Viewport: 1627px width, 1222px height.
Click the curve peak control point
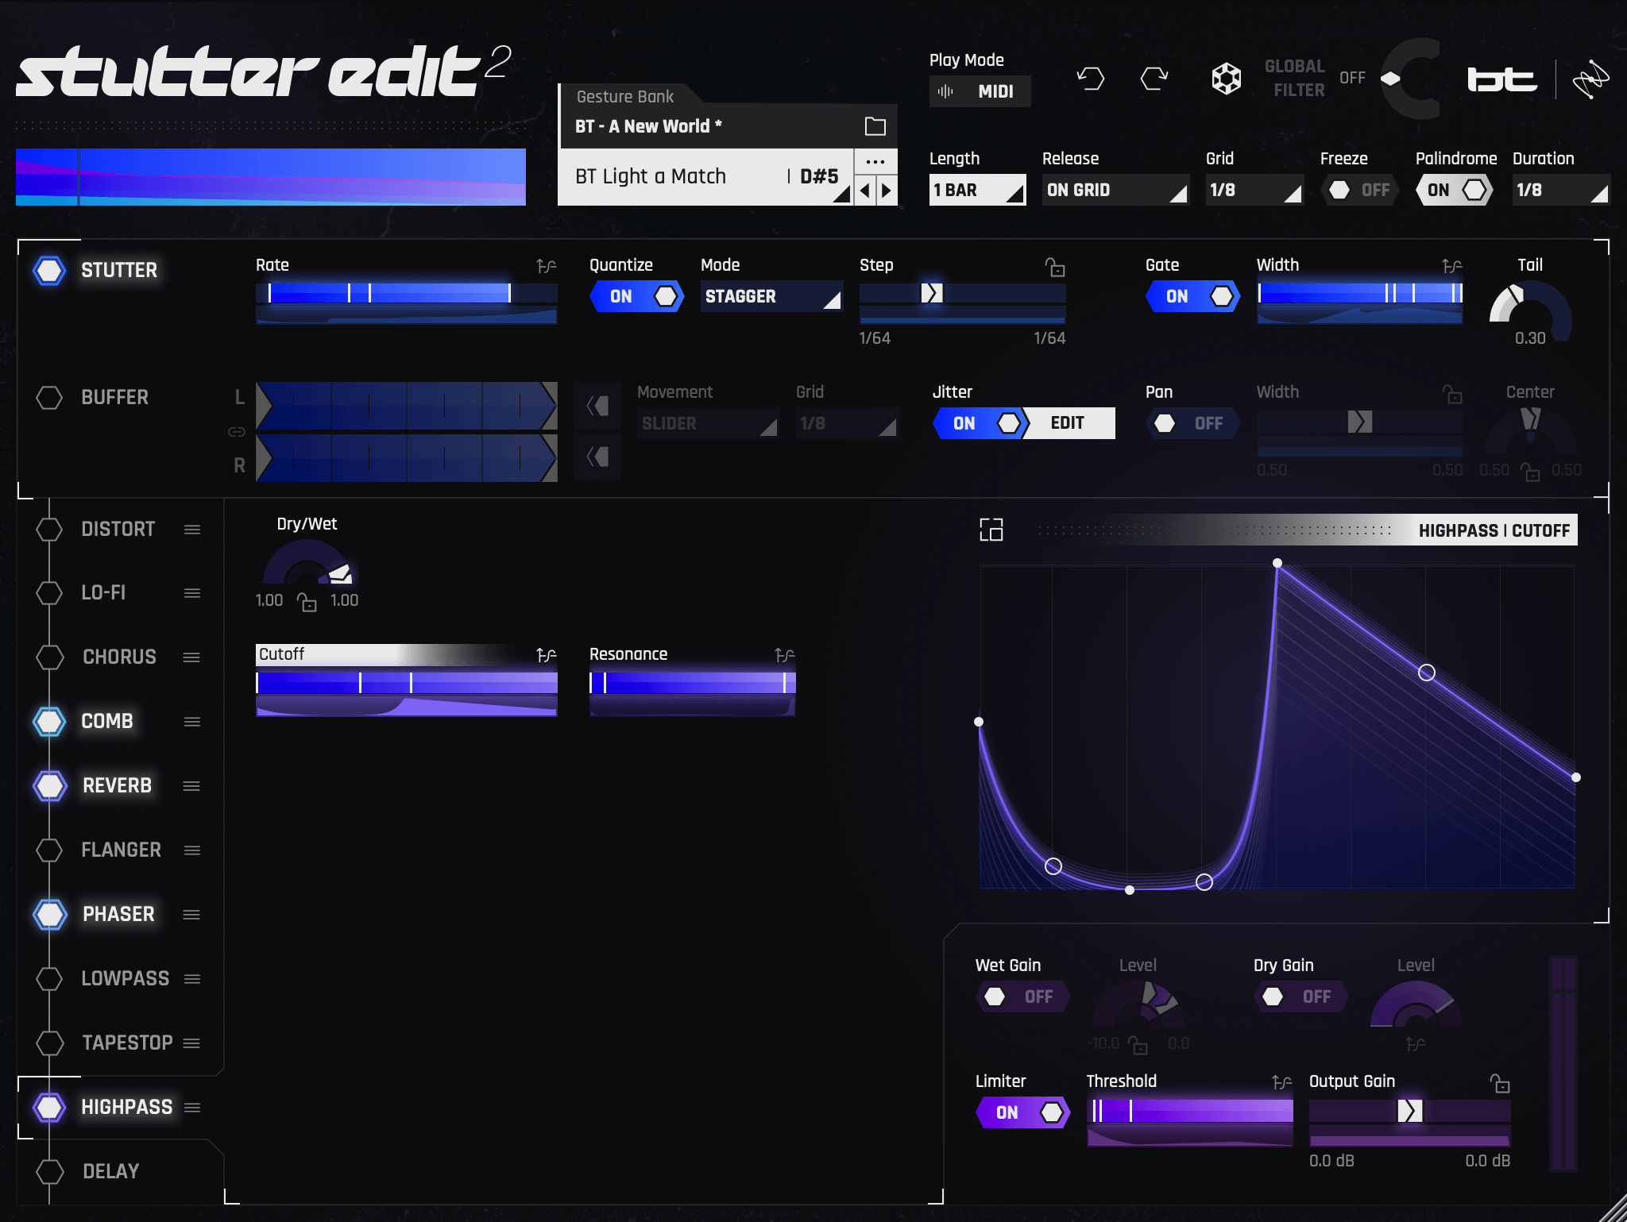(1277, 563)
